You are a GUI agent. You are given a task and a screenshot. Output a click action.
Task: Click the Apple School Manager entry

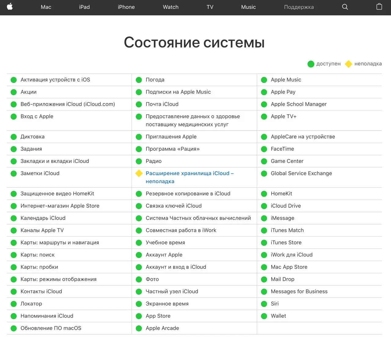pos(299,104)
